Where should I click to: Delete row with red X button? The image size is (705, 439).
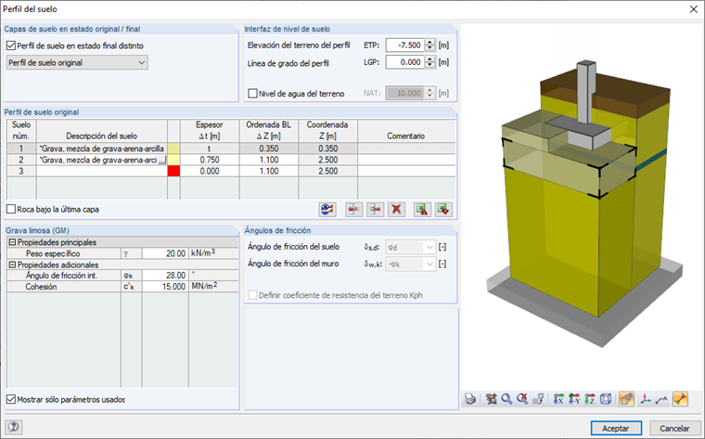396,210
